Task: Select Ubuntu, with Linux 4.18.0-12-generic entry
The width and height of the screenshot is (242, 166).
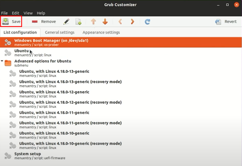Action: [121, 94]
